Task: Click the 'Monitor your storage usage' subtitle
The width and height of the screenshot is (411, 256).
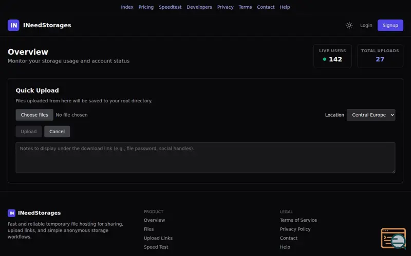Action: click(x=68, y=61)
